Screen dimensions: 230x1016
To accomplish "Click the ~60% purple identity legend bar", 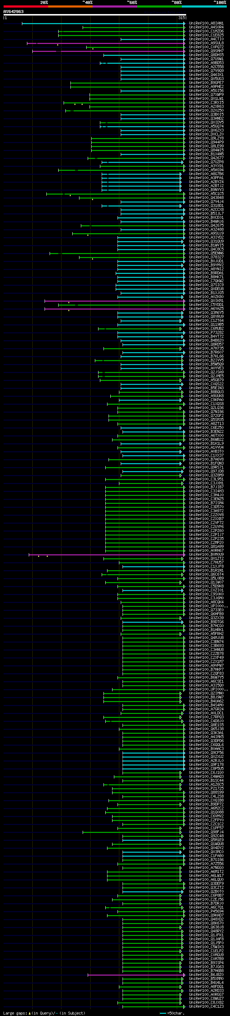I will point(115,6).
